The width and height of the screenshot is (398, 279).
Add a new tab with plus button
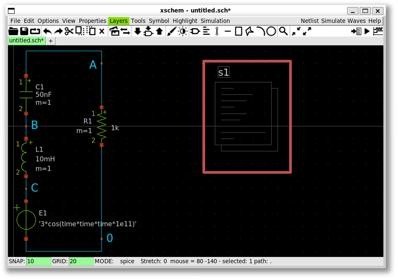click(x=51, y=41)
